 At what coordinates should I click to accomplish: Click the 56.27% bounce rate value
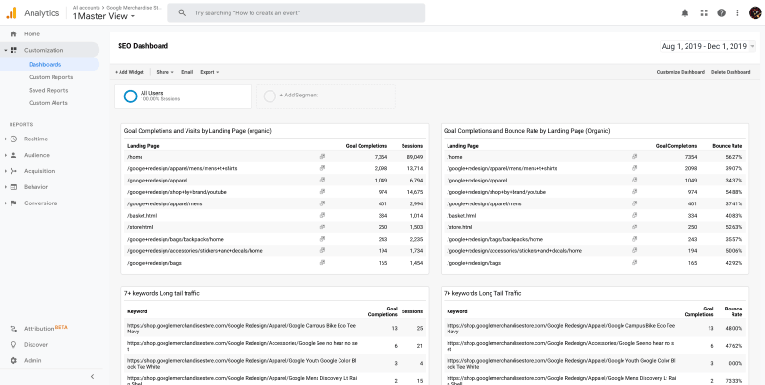pos(733,157)
